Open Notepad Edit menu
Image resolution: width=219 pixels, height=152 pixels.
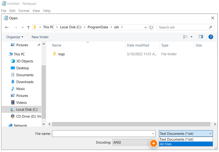(12, 11)
